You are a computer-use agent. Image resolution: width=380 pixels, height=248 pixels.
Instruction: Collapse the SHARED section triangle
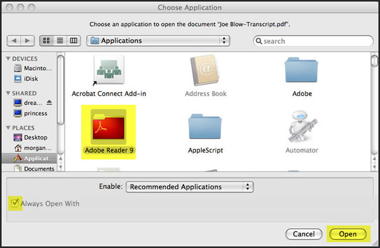pyautogui.click(x=8, y=93)
